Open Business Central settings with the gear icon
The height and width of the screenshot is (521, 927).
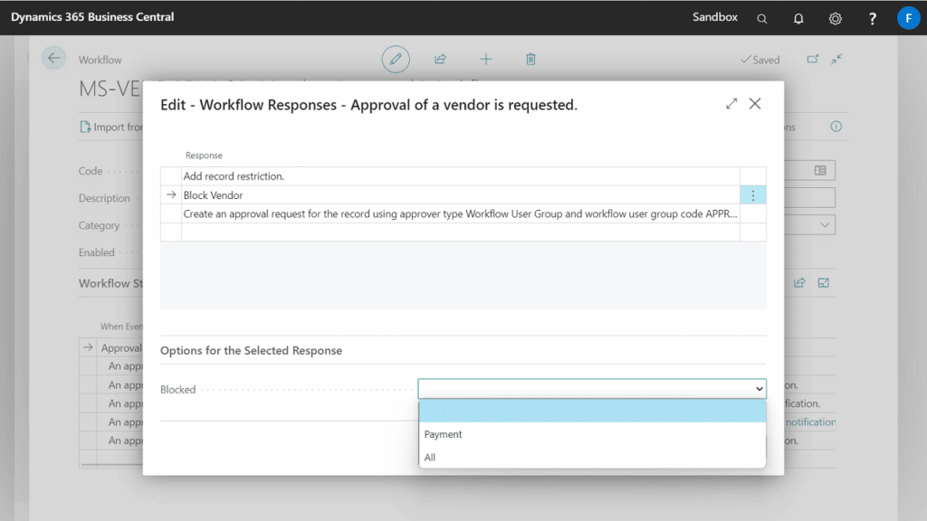835,18
